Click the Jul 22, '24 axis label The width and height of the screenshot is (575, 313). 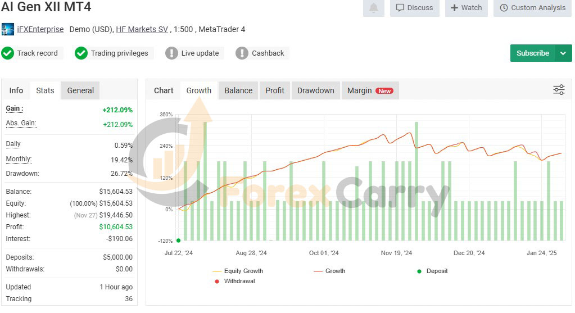[x=179, y=253]
